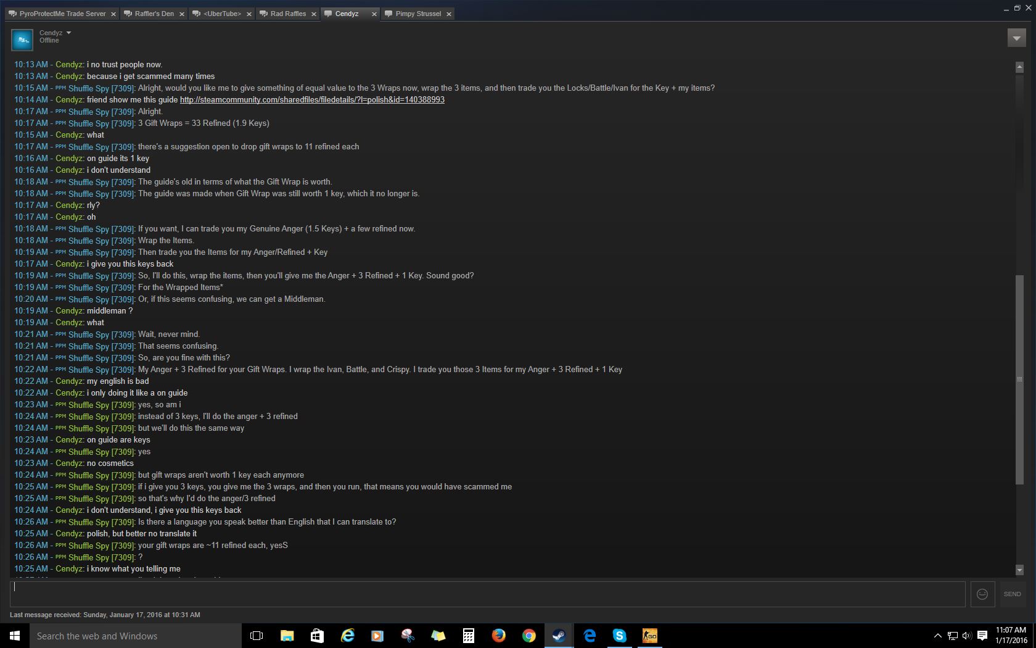Focus the chat message input box
Image resolution: width=1036 pixels, height=648 pixels.
[x=488, y=594]
